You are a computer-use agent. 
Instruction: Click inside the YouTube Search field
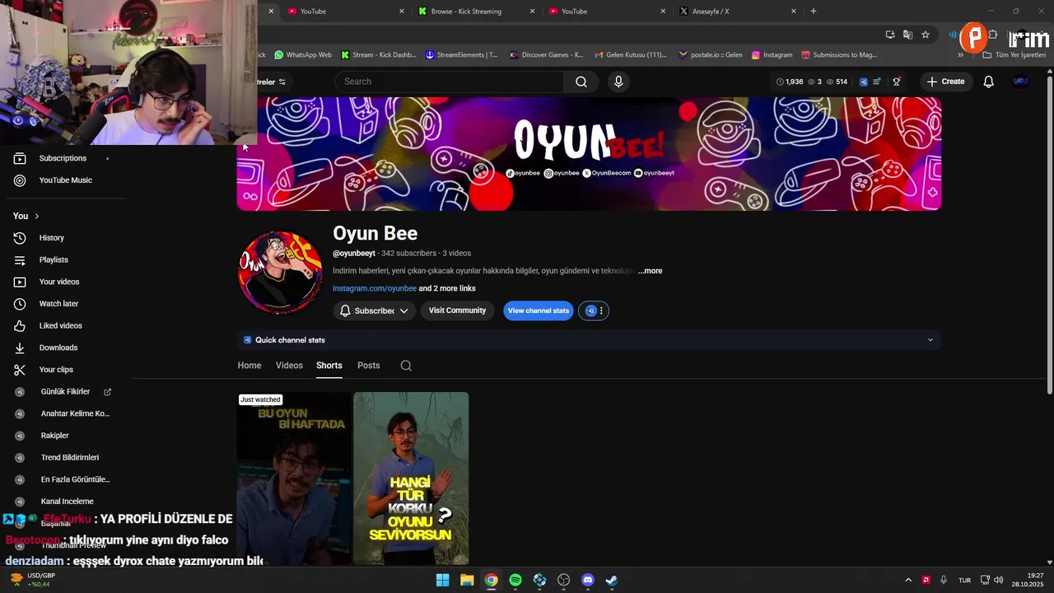tap(450, 82)
